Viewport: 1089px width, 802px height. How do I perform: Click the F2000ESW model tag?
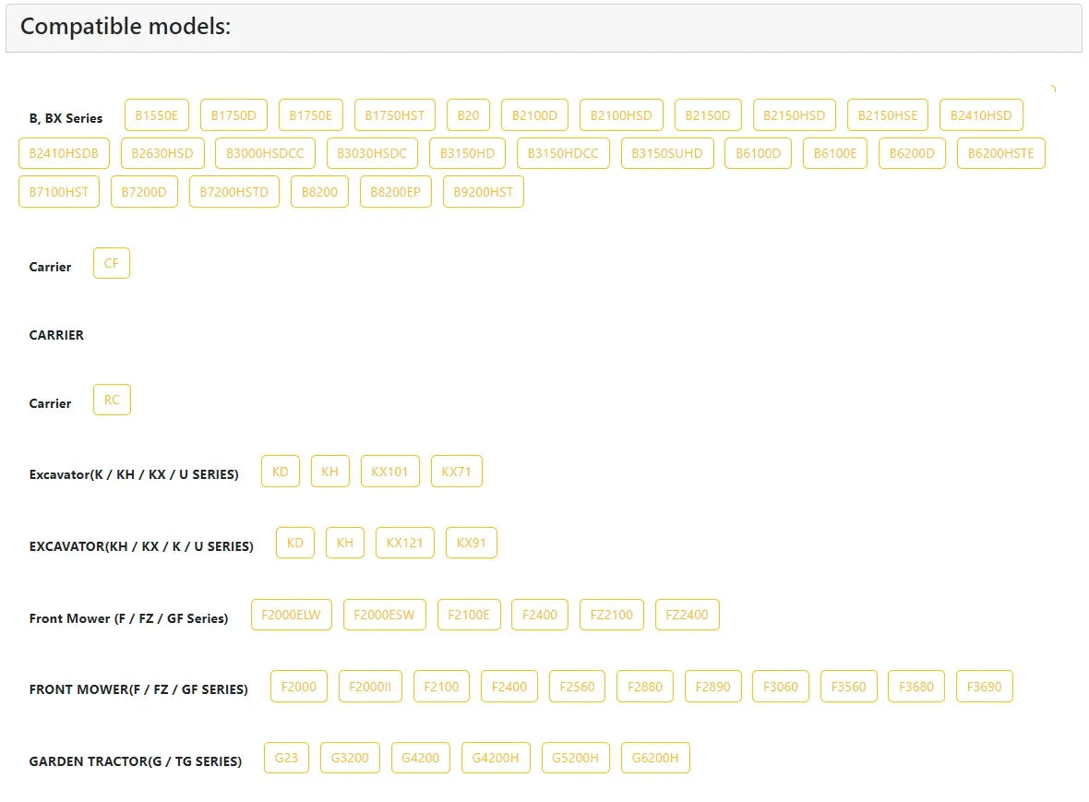[384, 615]
